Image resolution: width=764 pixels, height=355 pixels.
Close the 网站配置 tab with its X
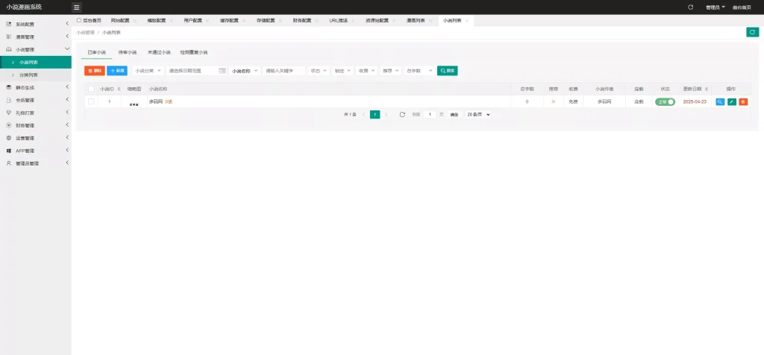click(x=135, y=21)
